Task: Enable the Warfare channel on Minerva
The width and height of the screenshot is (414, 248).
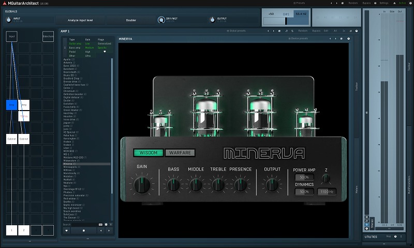Action: pos(179,152)
